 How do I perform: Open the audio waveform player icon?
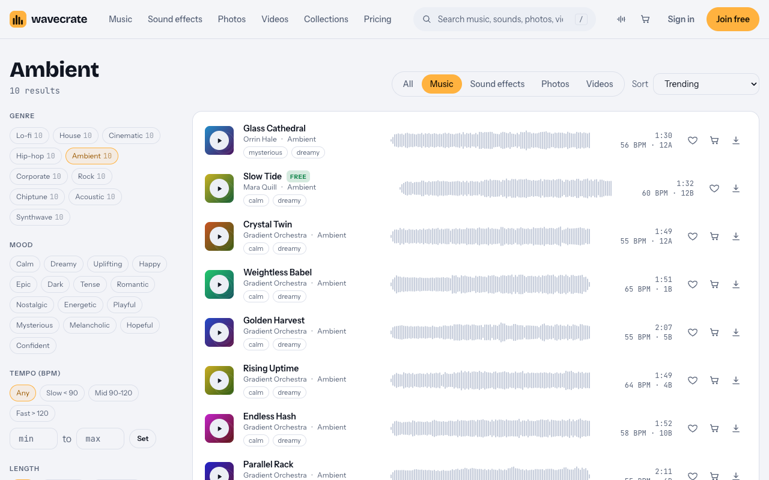pyautogui.click(x=621, y=19)
